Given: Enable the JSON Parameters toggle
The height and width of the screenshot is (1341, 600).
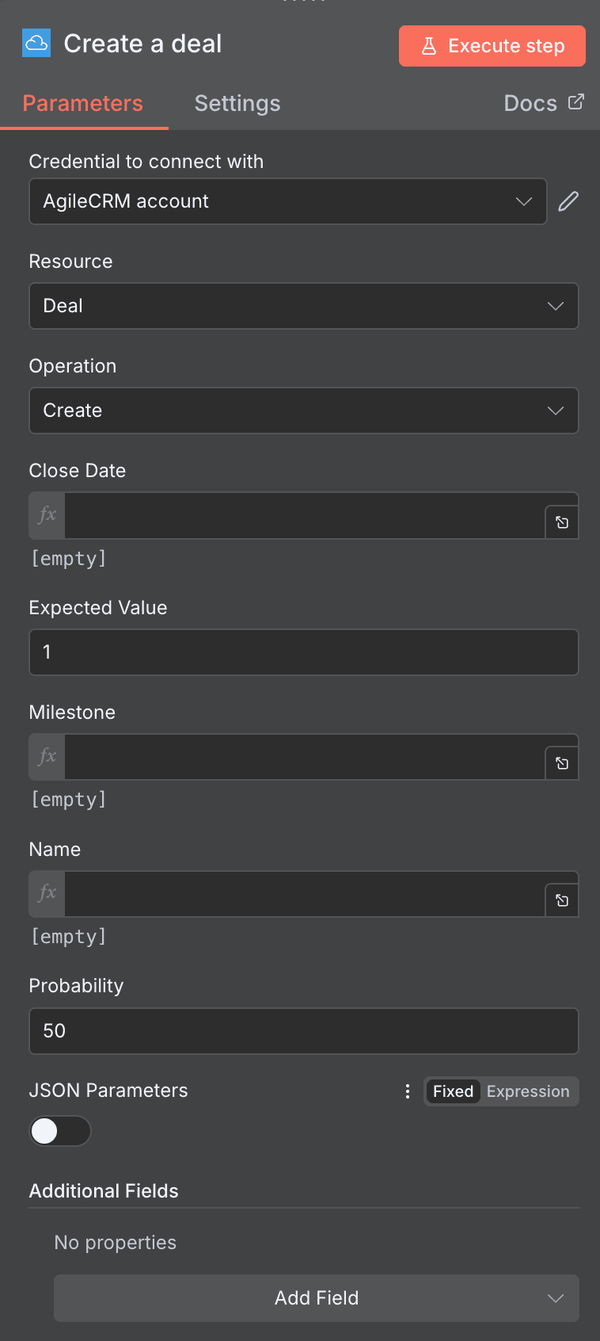Looking at the screenshot, I should tap(60, 1131).
